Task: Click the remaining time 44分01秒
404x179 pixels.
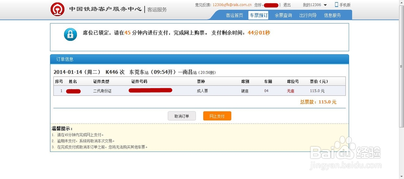Action: 259,33
